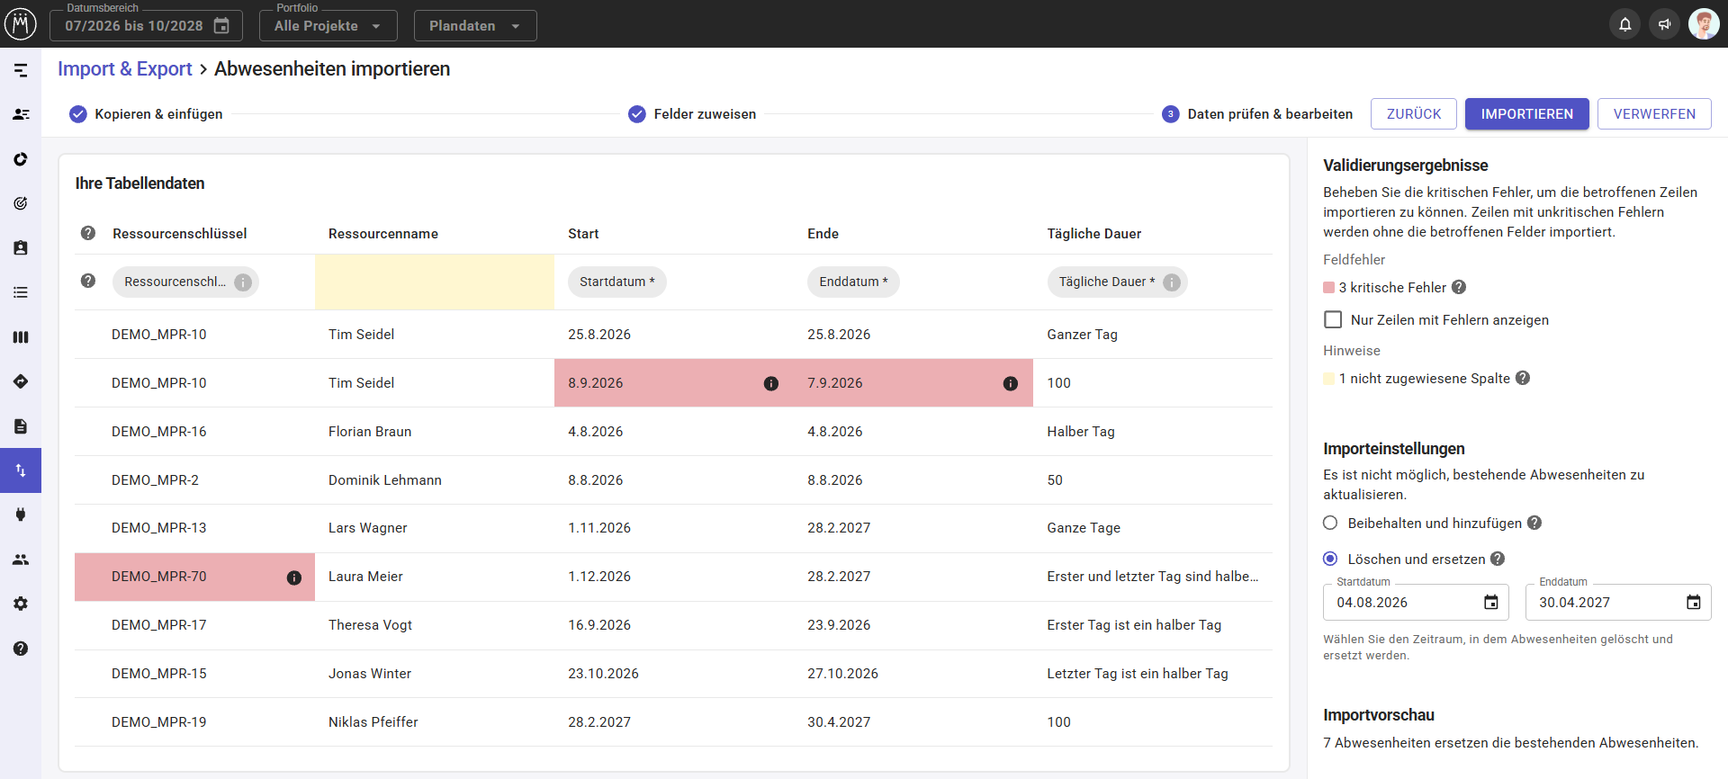
Task: Open the Import & Export breadcrumb link
Action: [125, 69]
